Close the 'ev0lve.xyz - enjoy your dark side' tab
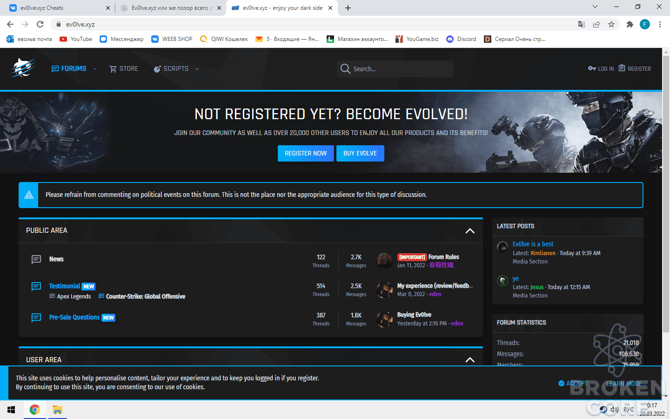 pyautogui.click(x=331, y=8)
